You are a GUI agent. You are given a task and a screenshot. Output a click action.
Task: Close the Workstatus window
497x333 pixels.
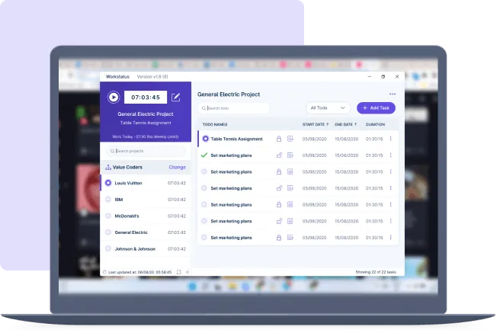click(397, 77)
